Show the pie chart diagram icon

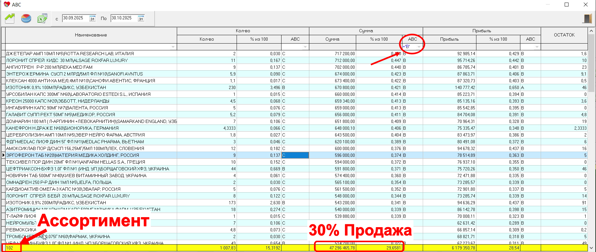point(26,18)
